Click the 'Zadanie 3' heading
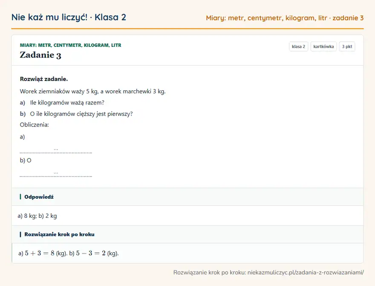Screen dimensions: 375x286 pyautogui.click(x=40, y=55)
